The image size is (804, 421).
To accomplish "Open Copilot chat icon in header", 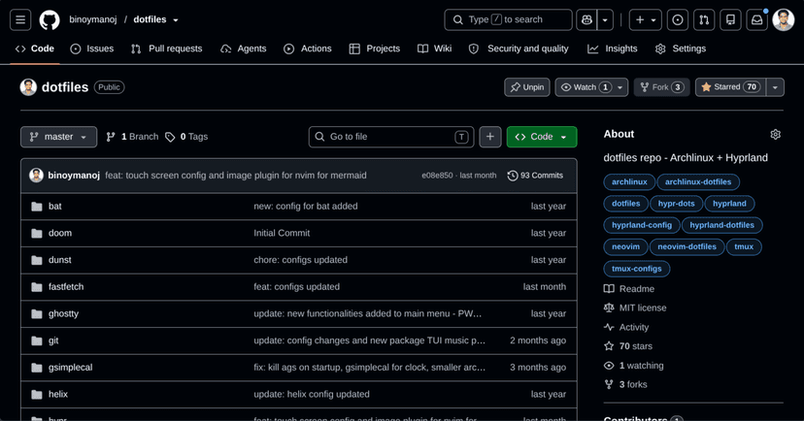I will (586, 20).
